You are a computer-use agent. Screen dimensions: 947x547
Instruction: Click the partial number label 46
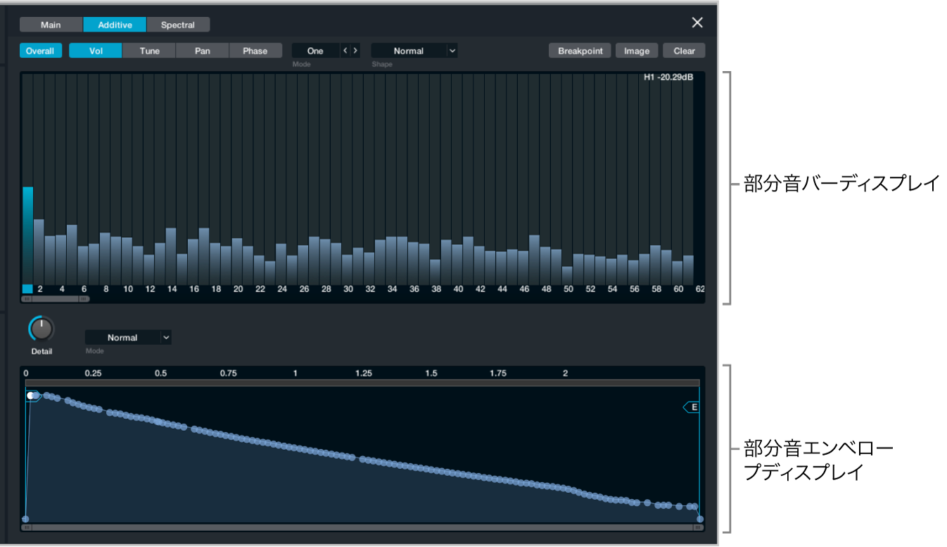coord(524,289)
